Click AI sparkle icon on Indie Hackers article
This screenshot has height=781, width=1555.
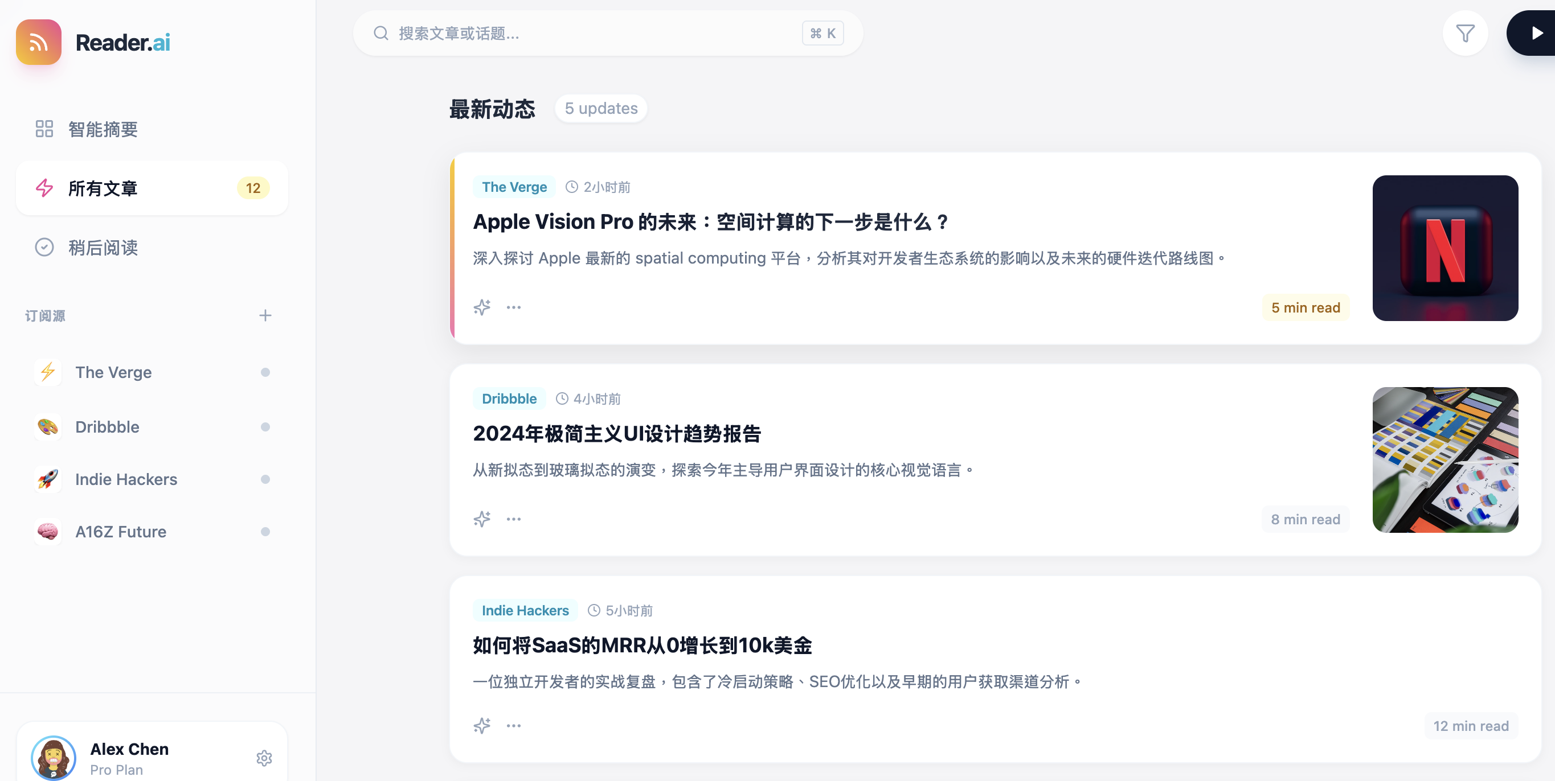(x=482, y=725)
